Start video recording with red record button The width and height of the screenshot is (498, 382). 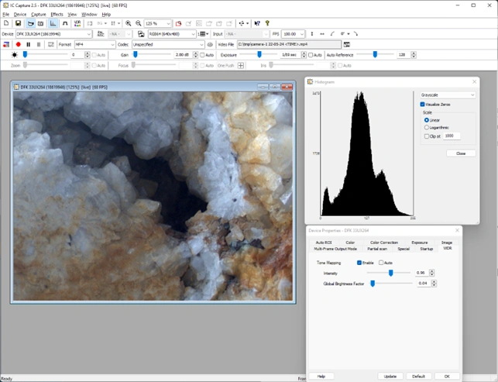click(x=18, y=44)
